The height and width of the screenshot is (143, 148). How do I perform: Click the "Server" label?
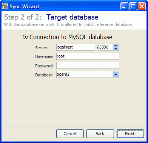(x=41, y=48)
